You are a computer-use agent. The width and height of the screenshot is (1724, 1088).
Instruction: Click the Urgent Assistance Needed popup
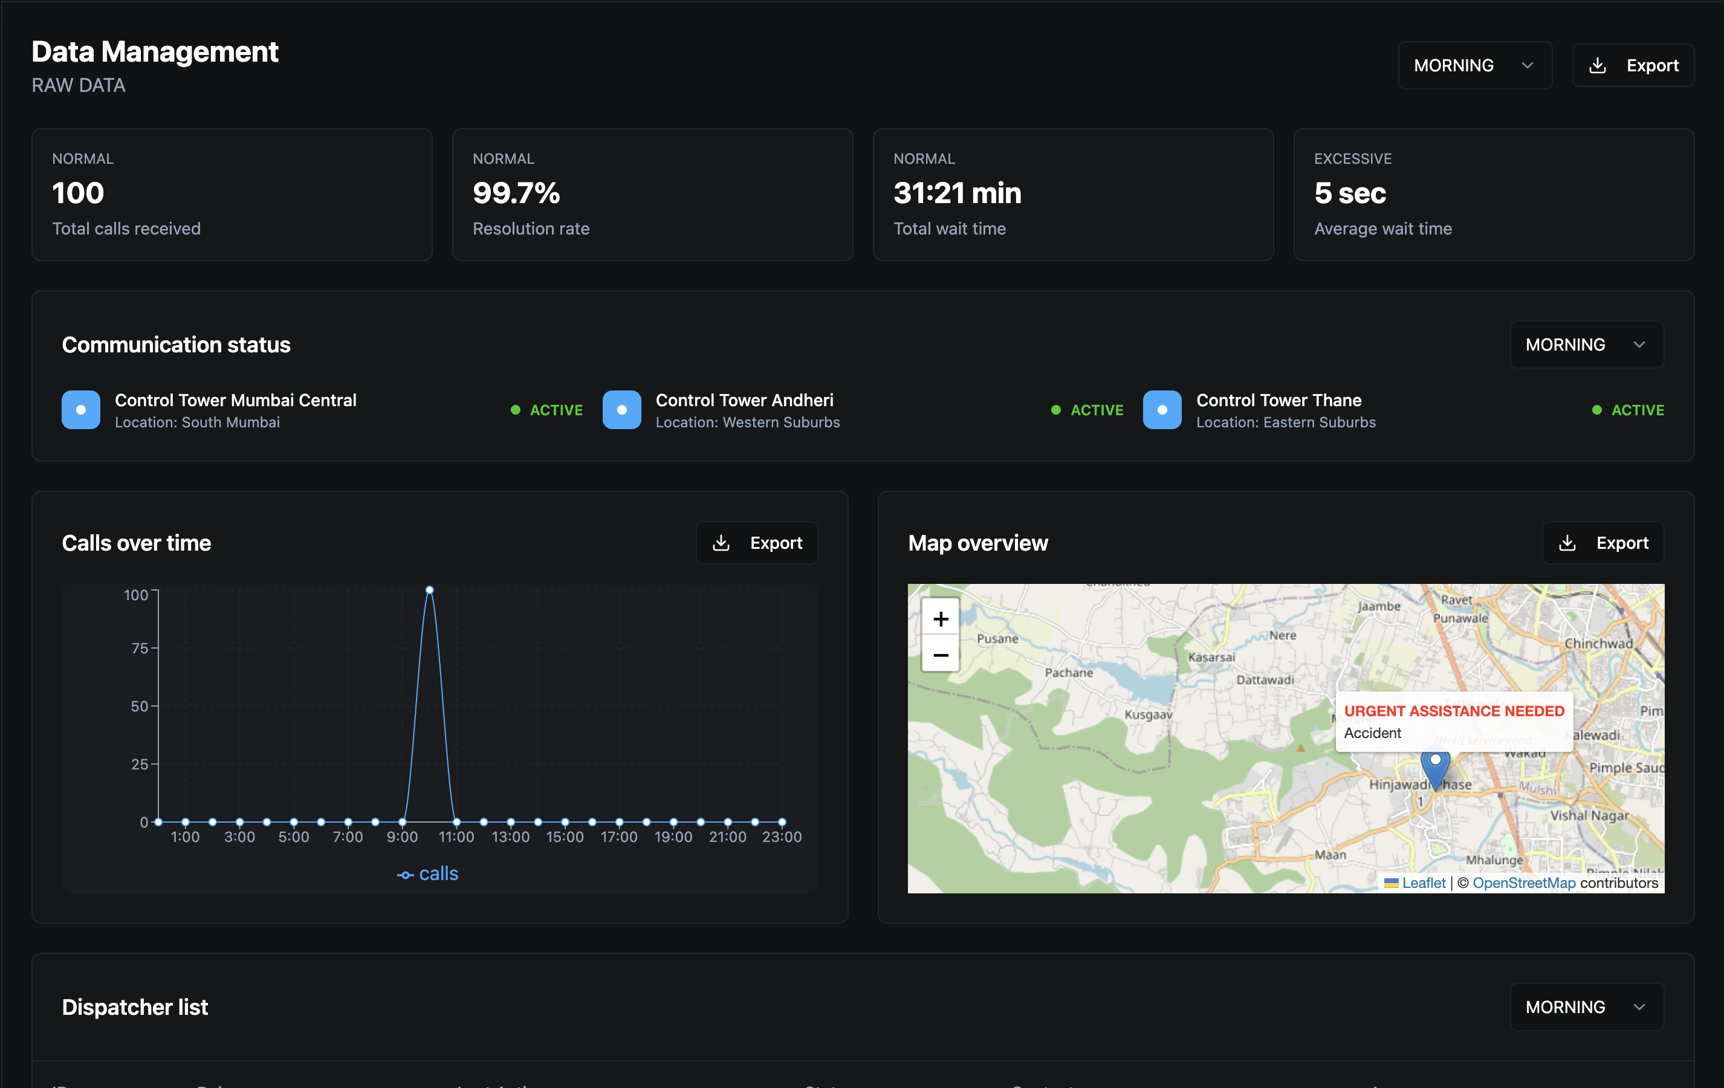[x=1454, y=720]
